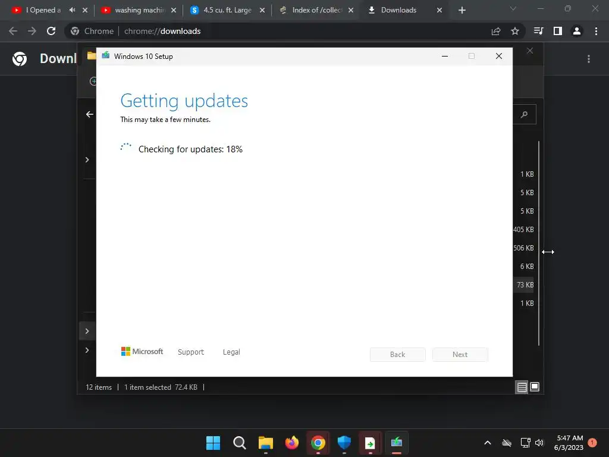Reload the Chrome downloads page
Viewport: 609px width, 457px height.
tap(51, 31)
